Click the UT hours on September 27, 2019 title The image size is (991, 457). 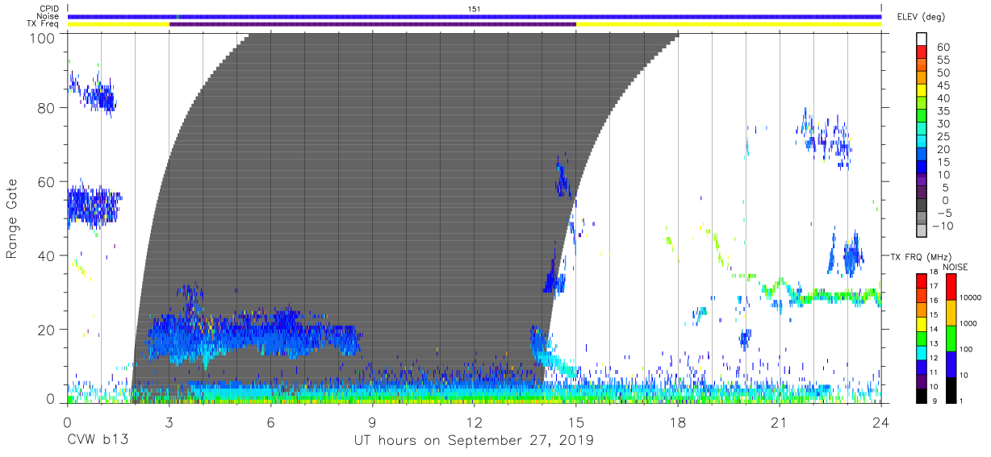[x=475, y=441]
